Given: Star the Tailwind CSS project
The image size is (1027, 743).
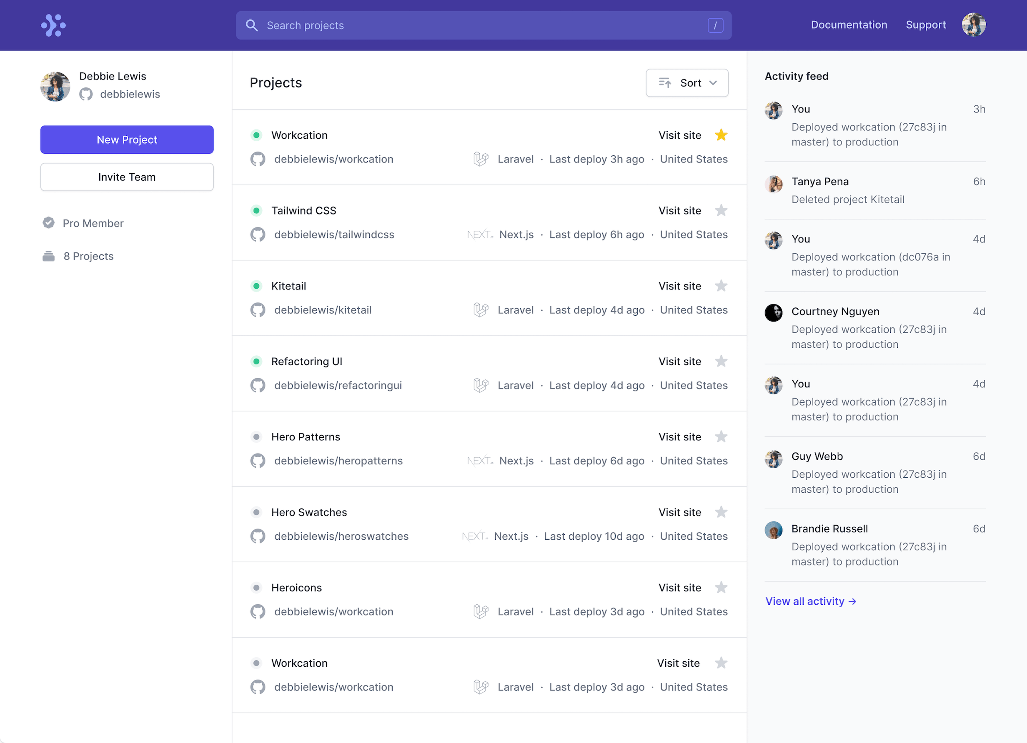Looking at the screenshot, I should click(721, 210).
